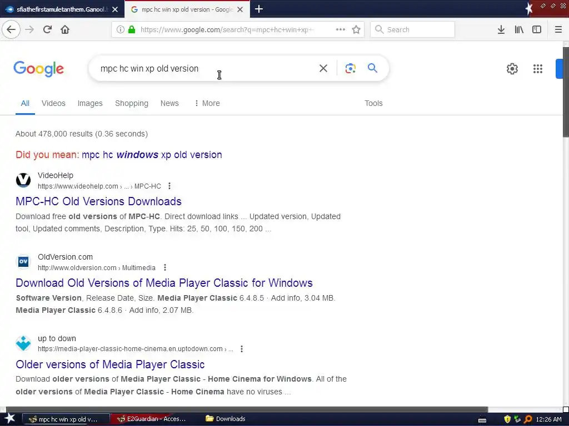Open the News results tab
This screenshot has width=569, height=426.
click(169, 103)
